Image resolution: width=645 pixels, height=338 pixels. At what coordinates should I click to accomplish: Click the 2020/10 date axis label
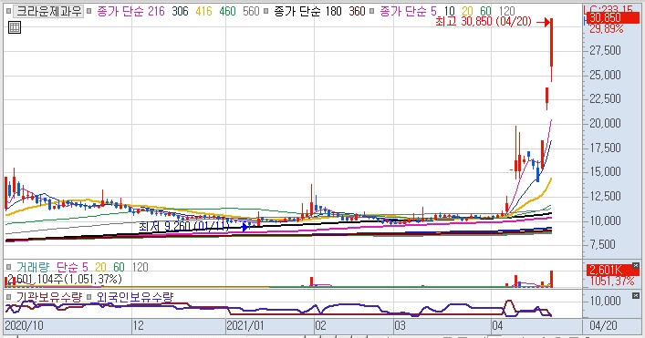coord(24,325)
